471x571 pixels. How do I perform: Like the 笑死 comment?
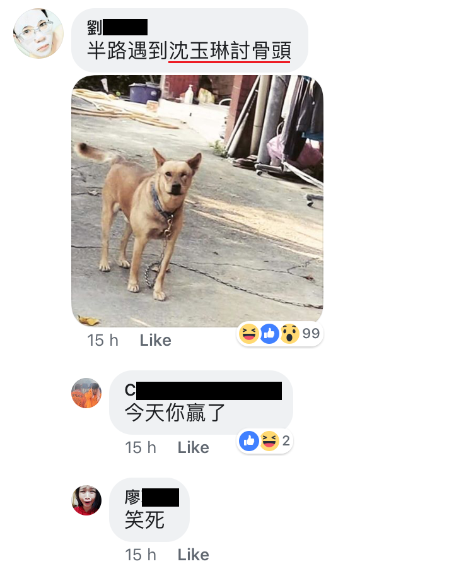(x=194, y=555)
